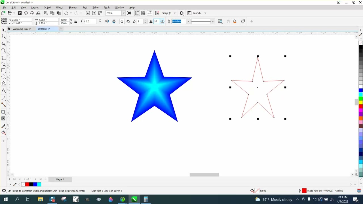Image resolution: width=363 pixels, height=204 pixels.
Task: Add a new document tab plus button
Action: pyautogui.click(x=61, y=29)
